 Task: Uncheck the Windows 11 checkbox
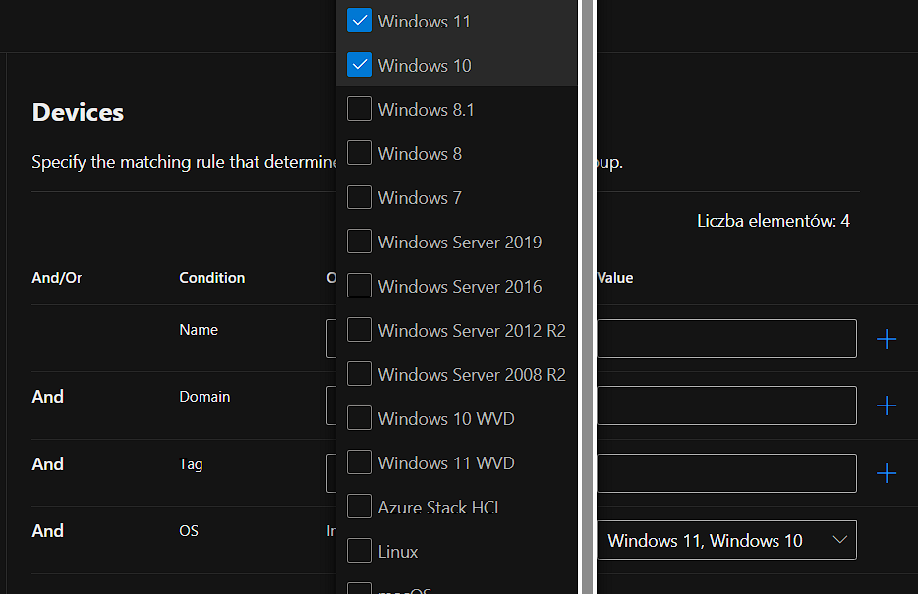pyautogui.click(x=360, y=21)
